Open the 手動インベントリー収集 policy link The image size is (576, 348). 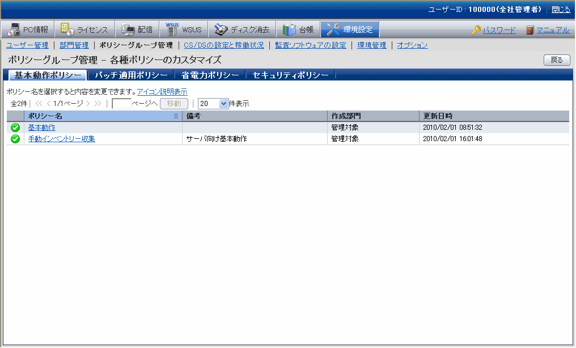click(61, 139)
